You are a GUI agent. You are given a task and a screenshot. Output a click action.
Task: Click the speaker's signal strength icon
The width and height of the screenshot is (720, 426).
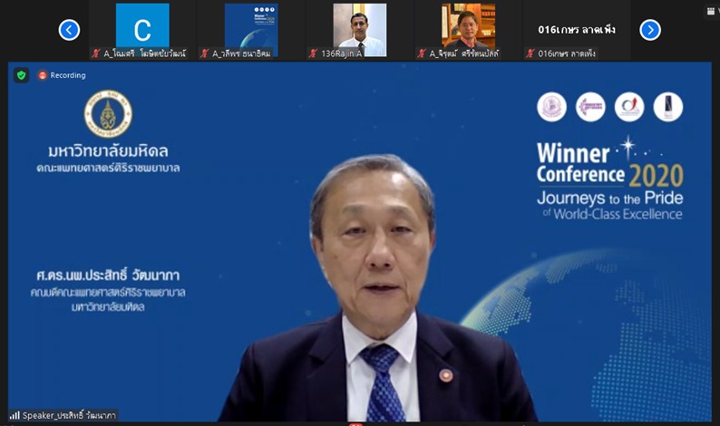[x=15, y=415]
